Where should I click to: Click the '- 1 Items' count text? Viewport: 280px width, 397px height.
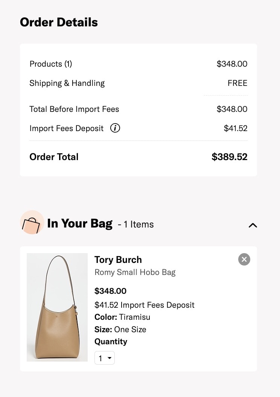(136, 224)
